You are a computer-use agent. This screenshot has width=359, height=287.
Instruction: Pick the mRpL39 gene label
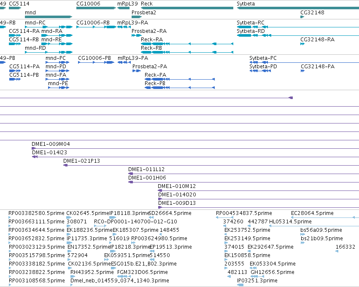127,4
